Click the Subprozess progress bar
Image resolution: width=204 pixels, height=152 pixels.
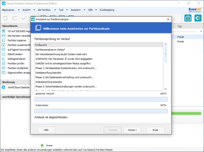(x=101, y=111)
